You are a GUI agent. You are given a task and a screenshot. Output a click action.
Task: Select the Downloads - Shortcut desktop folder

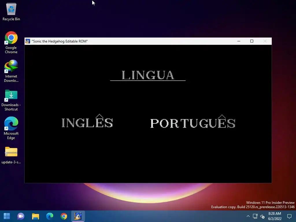[x=11, y=100]
